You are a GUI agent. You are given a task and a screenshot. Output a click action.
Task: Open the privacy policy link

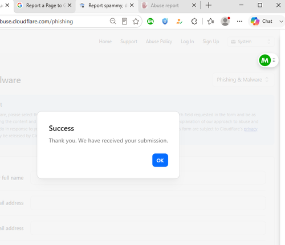[x=250, y=129]
